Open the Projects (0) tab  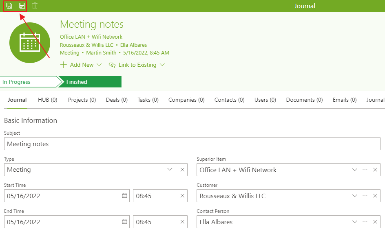coord(82,100)
